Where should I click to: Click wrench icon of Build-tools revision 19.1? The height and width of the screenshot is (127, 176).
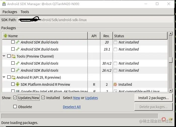pyautogui.click(x=18, y=49)
